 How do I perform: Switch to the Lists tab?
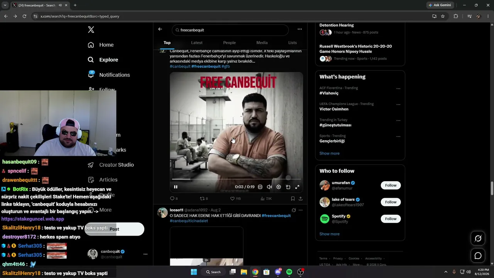point(293,43)
